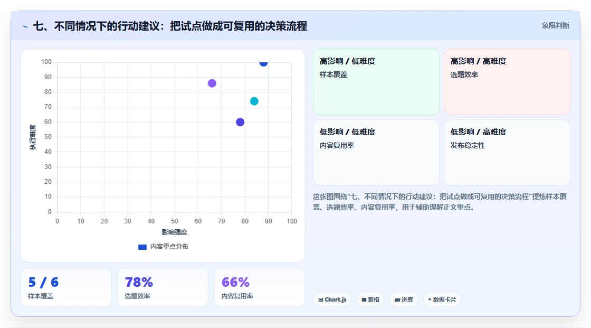Click the 象限判断 label in the header
The width and height of the screenshot is (591, 328).
556,26
